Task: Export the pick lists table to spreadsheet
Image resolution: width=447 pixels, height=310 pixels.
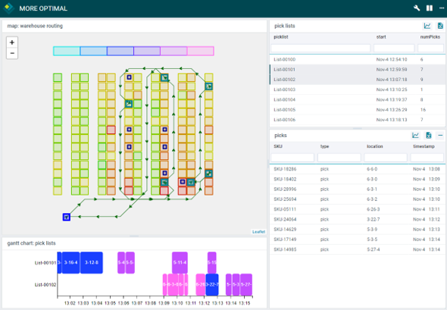Action: [440, 26]
